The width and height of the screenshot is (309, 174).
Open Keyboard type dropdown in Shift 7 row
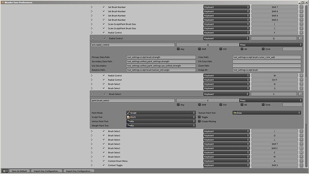pos(227,7)
